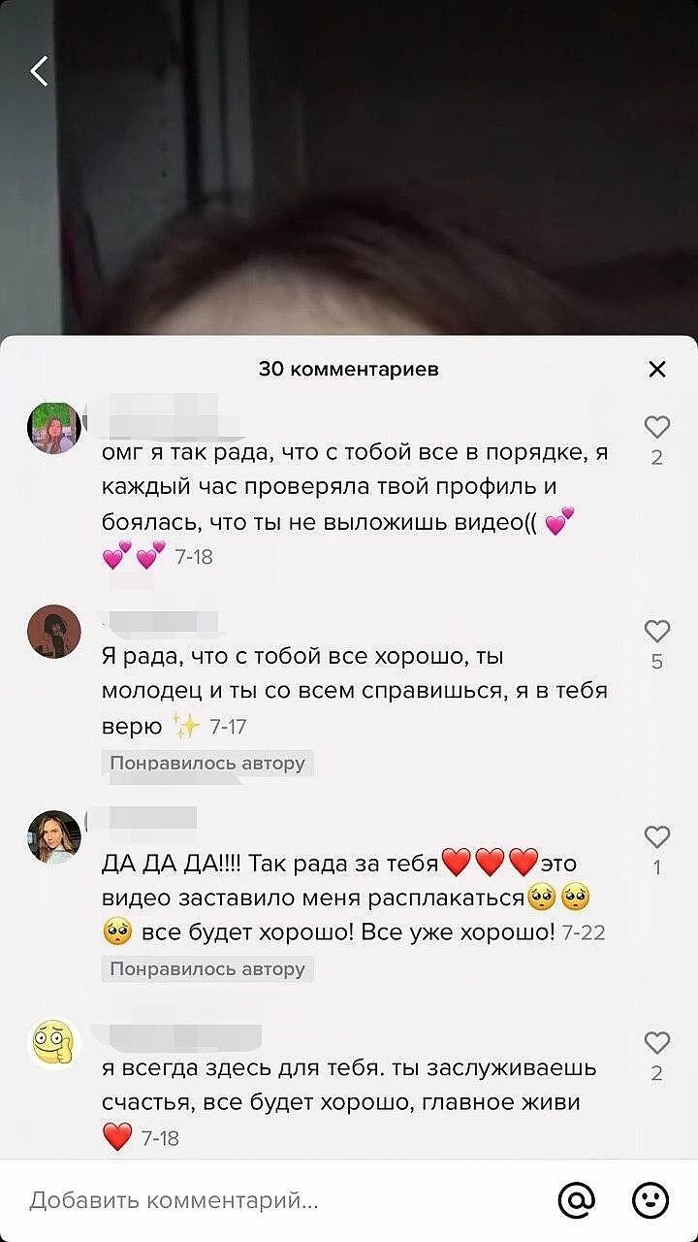Tap the video preview area above the comments

pos(349,168)
